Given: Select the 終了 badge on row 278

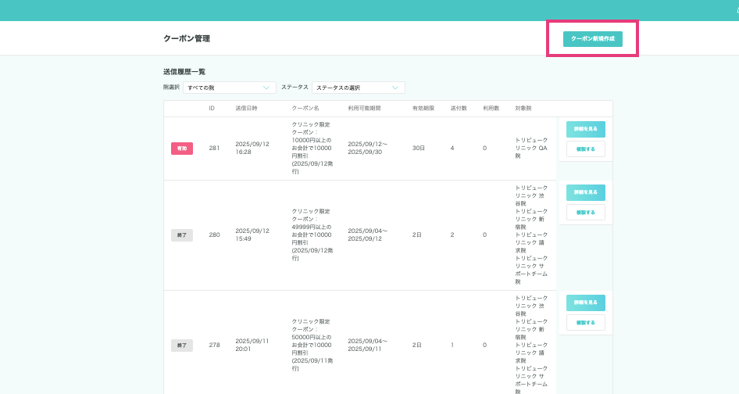Looking at the screenshot, I should [x=181, y=346].
